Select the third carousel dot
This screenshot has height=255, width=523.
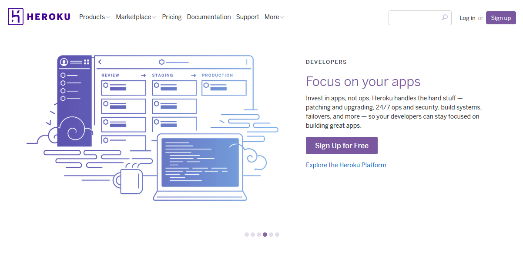(259, 235)
